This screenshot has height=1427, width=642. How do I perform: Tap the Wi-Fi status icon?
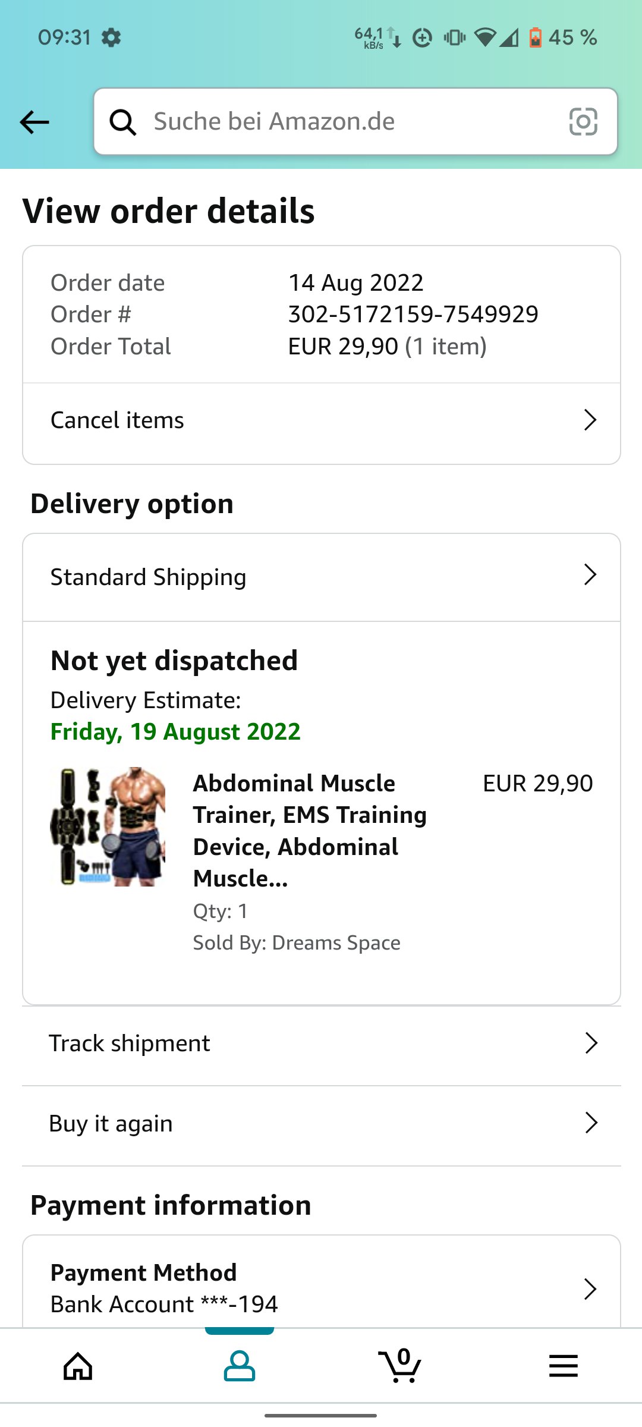pyautogui.click(x=485, y=38)
